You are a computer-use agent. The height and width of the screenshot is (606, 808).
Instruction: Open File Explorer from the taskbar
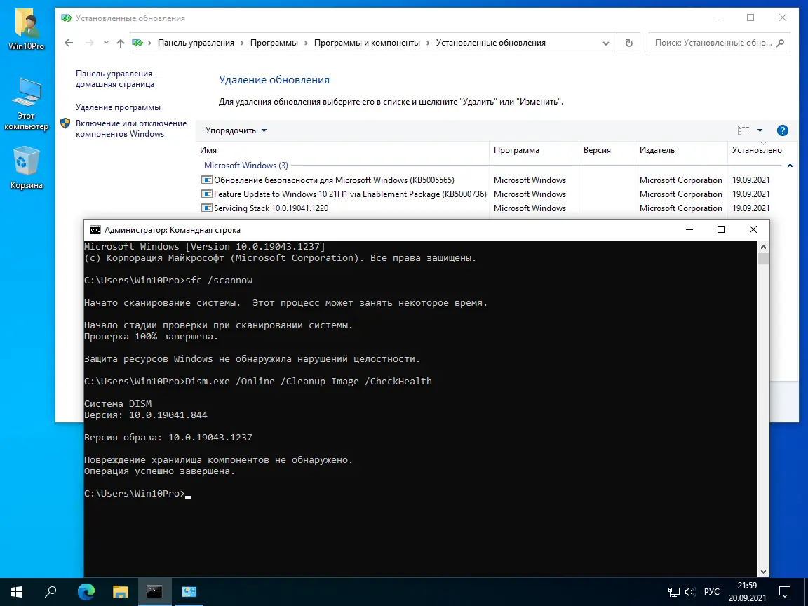pos(120,591)
